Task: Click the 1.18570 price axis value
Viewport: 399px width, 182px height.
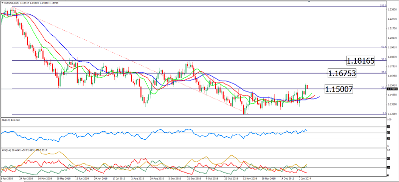Action: [x=392, y=57]
